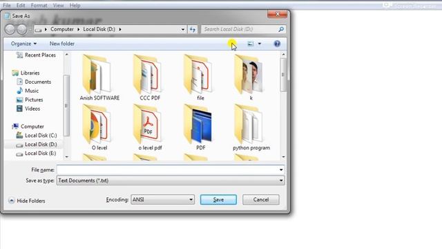Click the search magnifier icon

coord(281,29)
